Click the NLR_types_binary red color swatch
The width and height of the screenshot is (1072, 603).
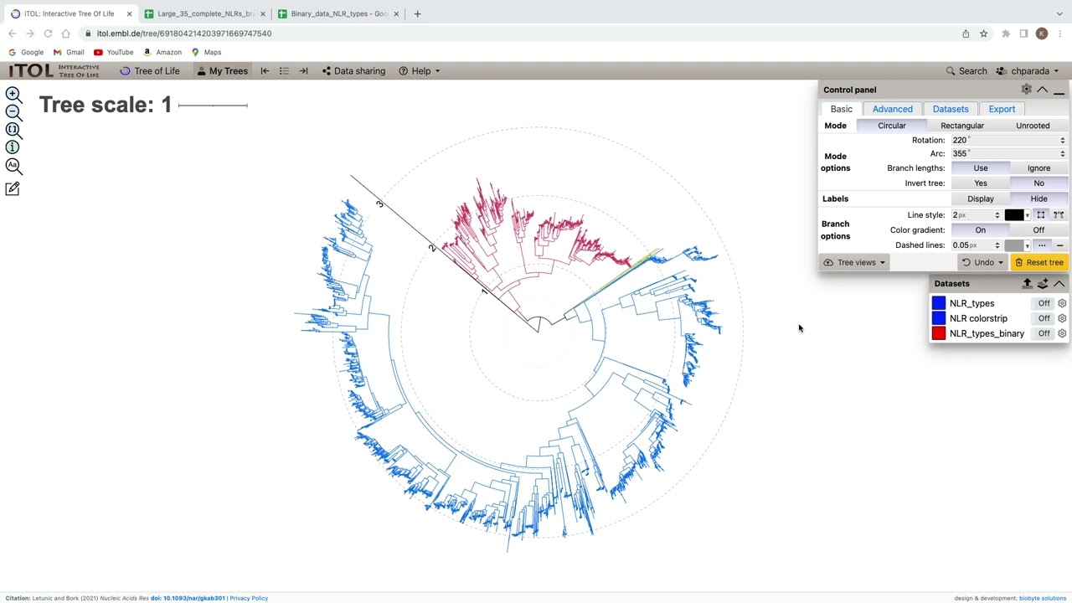point(939,333)
